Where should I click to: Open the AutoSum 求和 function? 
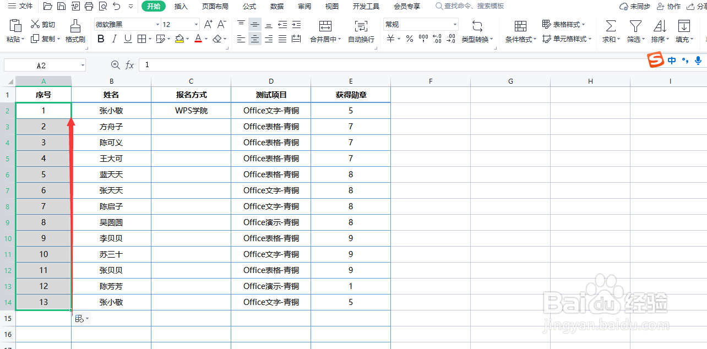610,30
